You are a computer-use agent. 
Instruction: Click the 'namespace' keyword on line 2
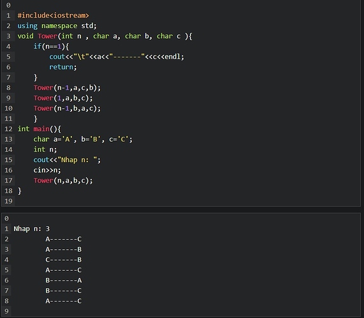point(59,25)
